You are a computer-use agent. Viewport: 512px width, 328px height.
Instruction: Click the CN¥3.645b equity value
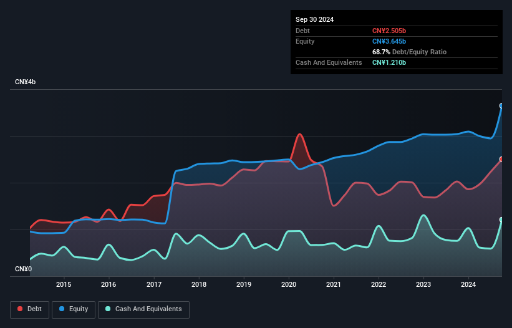point(389,41)
